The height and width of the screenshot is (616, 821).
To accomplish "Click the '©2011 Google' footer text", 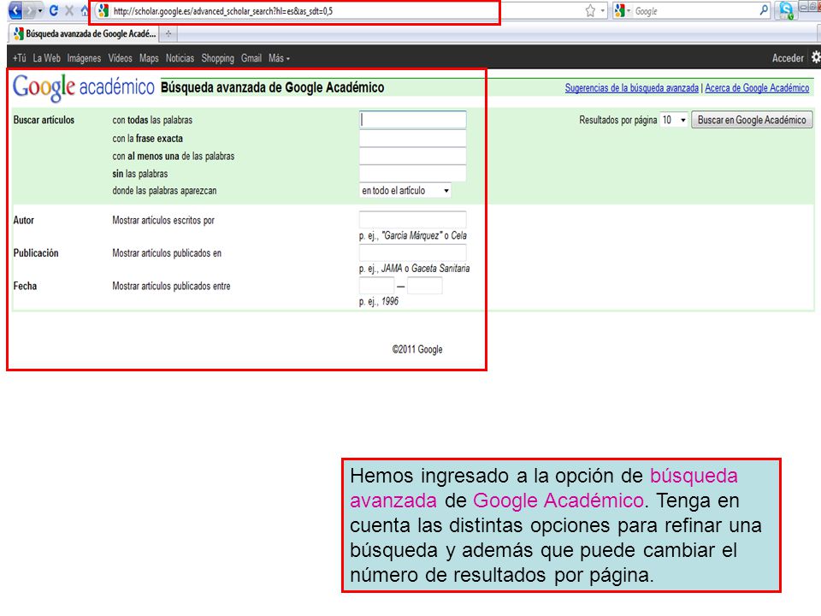I will tap(417, 349).
